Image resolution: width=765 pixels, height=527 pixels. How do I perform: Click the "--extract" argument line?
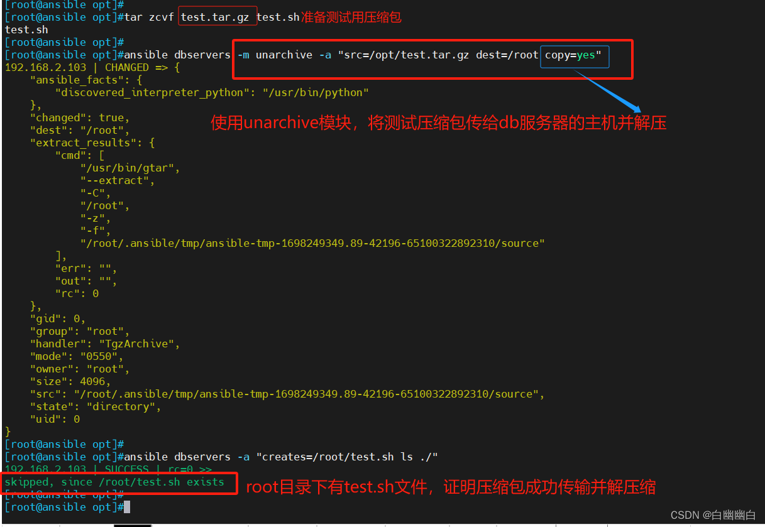[x=117, y=180]
